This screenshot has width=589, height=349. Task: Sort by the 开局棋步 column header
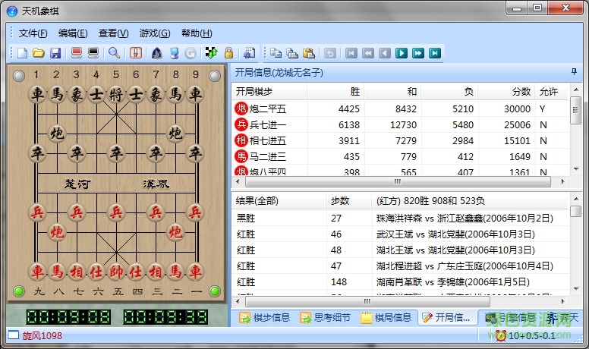coord(269,92)
